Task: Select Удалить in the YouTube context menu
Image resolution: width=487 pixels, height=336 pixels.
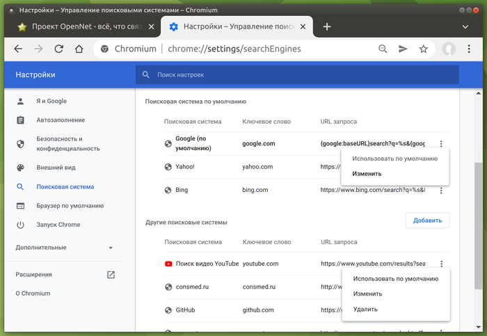Action: (365, 309)
